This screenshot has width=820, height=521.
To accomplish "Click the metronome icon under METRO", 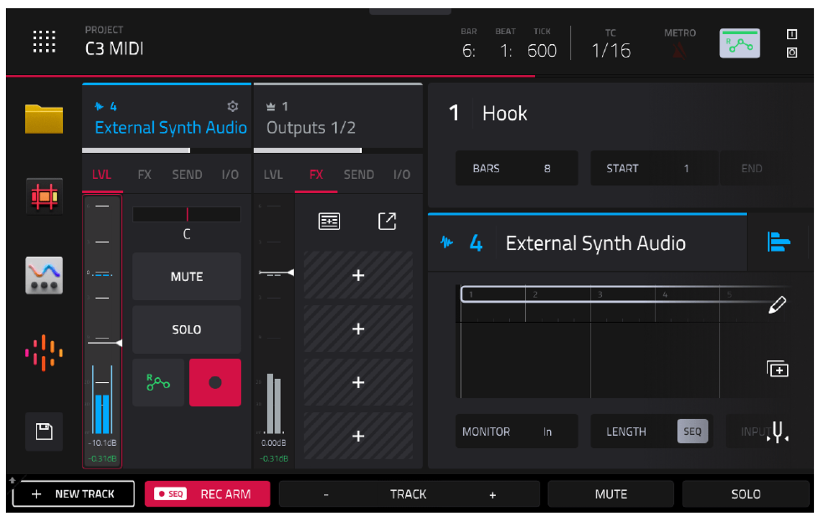I will [x=679, y=51].
